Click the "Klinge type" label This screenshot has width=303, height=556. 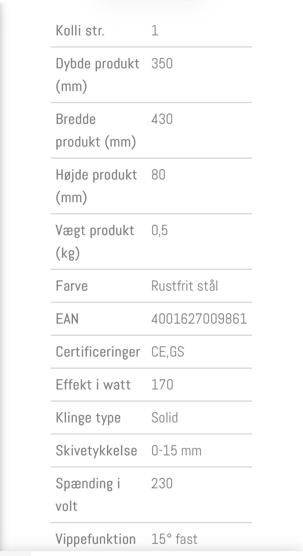[88, 418]
